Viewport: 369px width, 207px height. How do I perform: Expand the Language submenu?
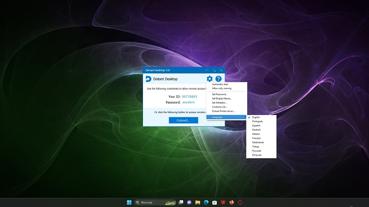click(226, 117)
